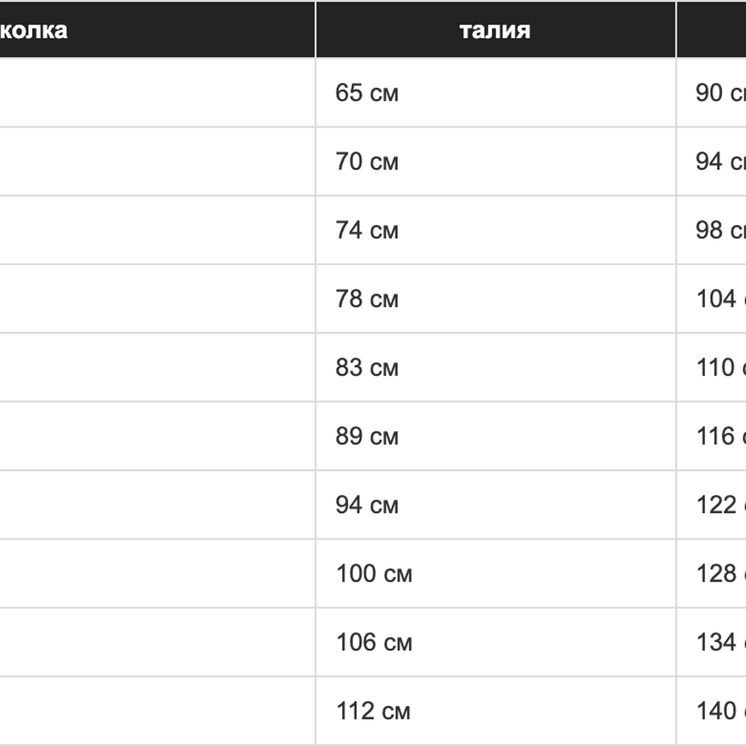This screenshot has width=746, height=746.
Task: Select the 78 см waist value
Action: click(x=367, y=299)
